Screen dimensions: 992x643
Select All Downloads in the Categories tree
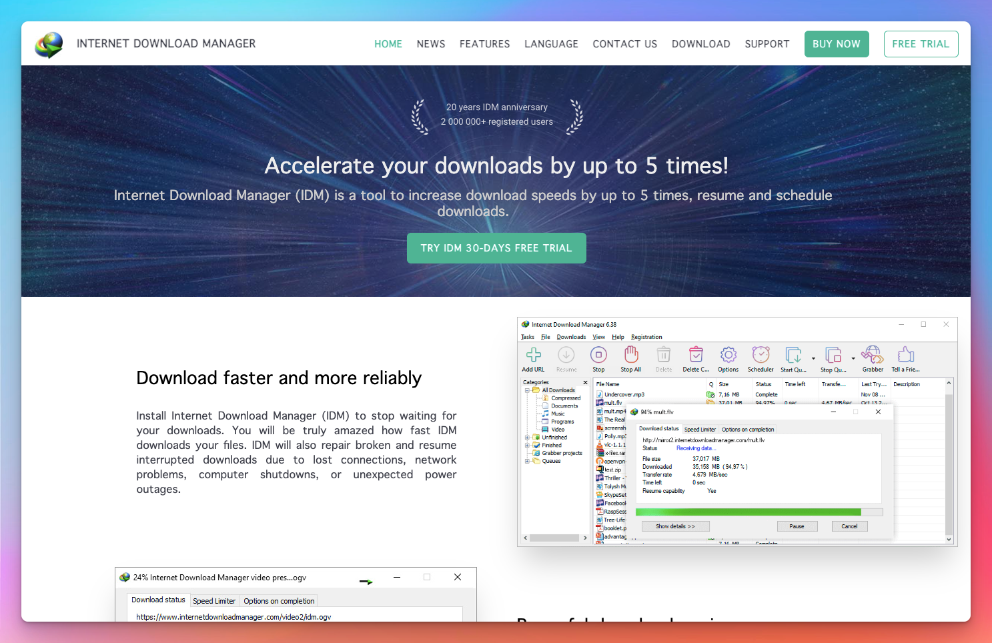(558, 390)
